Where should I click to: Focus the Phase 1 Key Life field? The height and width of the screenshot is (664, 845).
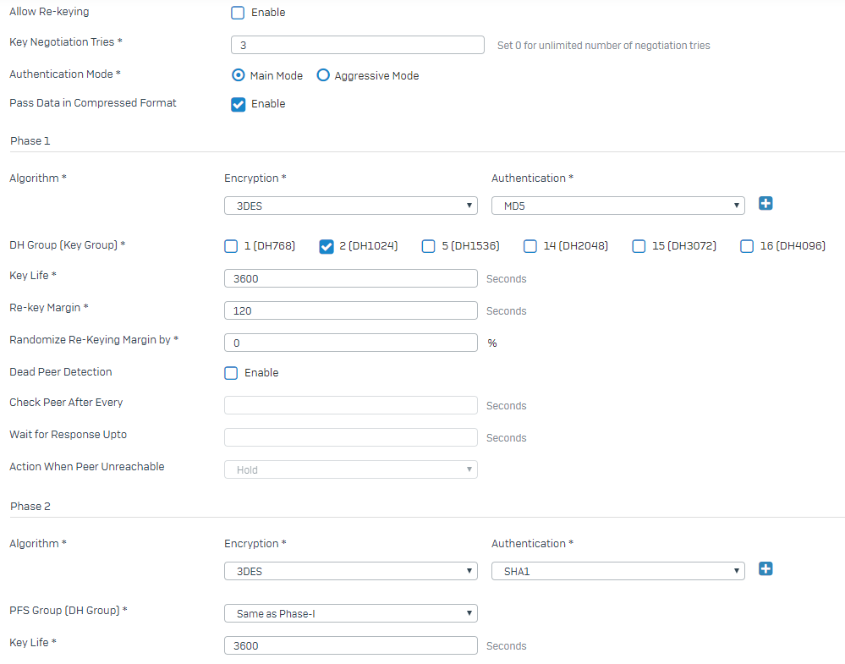350,278
